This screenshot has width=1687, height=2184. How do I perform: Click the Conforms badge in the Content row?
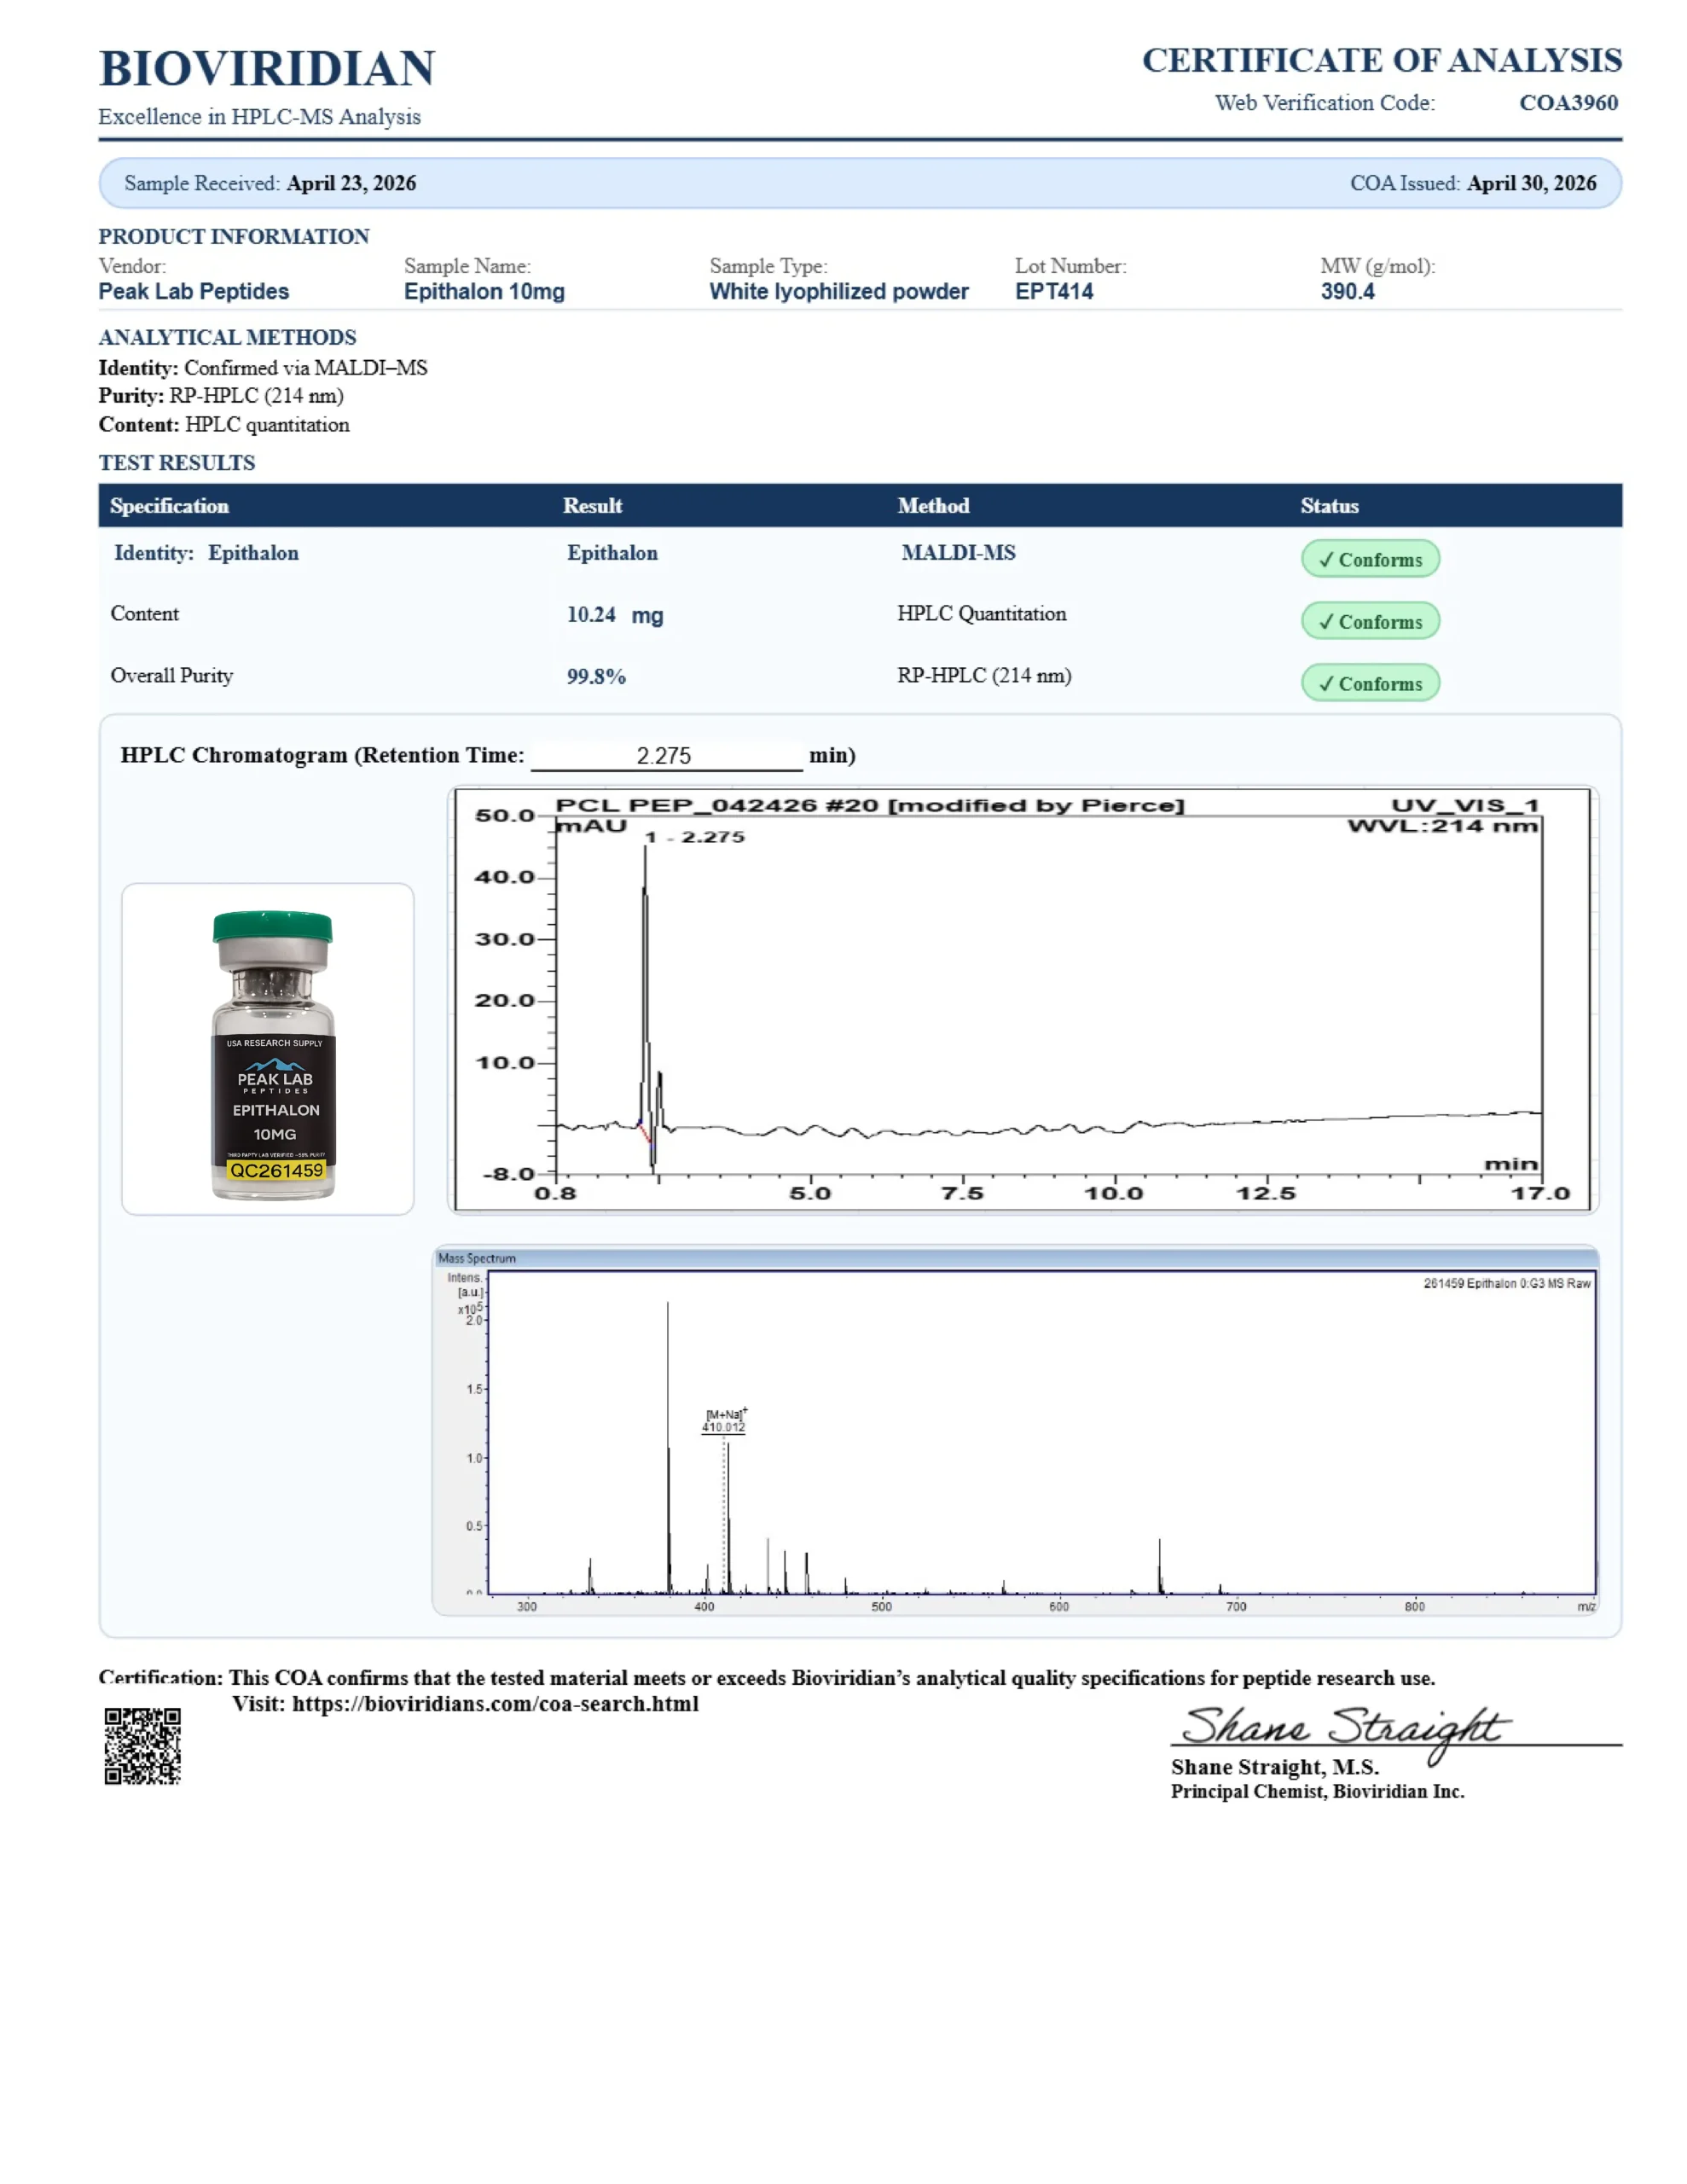pyautogui.click(x=1370, y=621)
